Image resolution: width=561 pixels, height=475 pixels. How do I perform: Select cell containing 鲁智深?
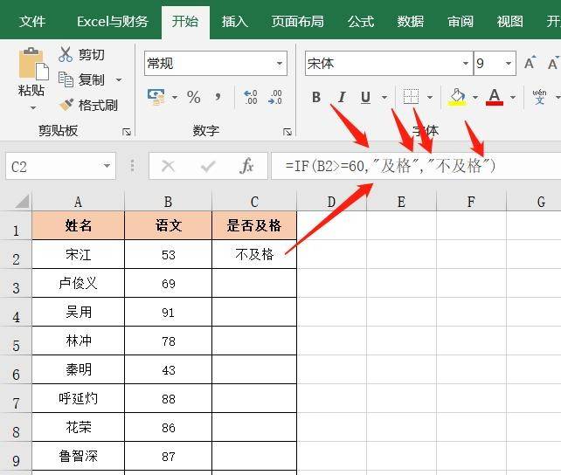(x=78, y=456)
